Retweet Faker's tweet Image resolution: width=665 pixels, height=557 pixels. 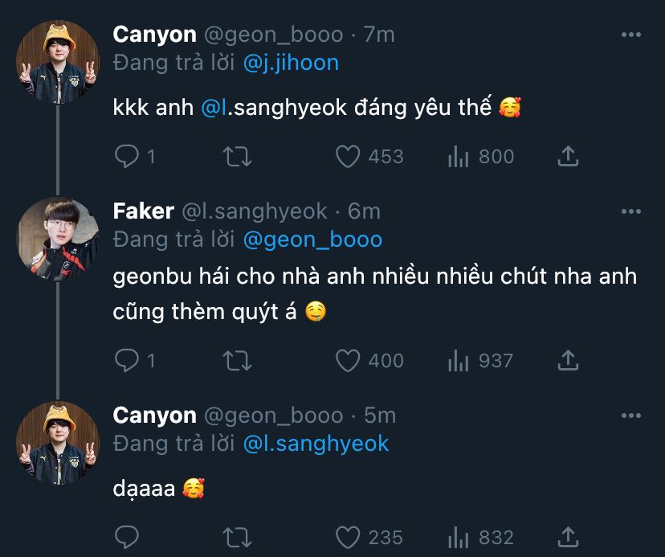237,361
